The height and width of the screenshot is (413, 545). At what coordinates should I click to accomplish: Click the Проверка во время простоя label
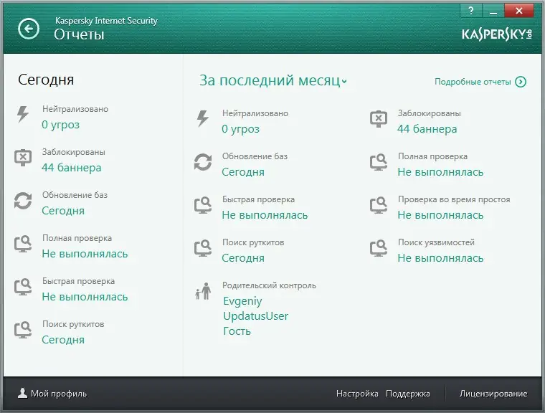[454, 199]
